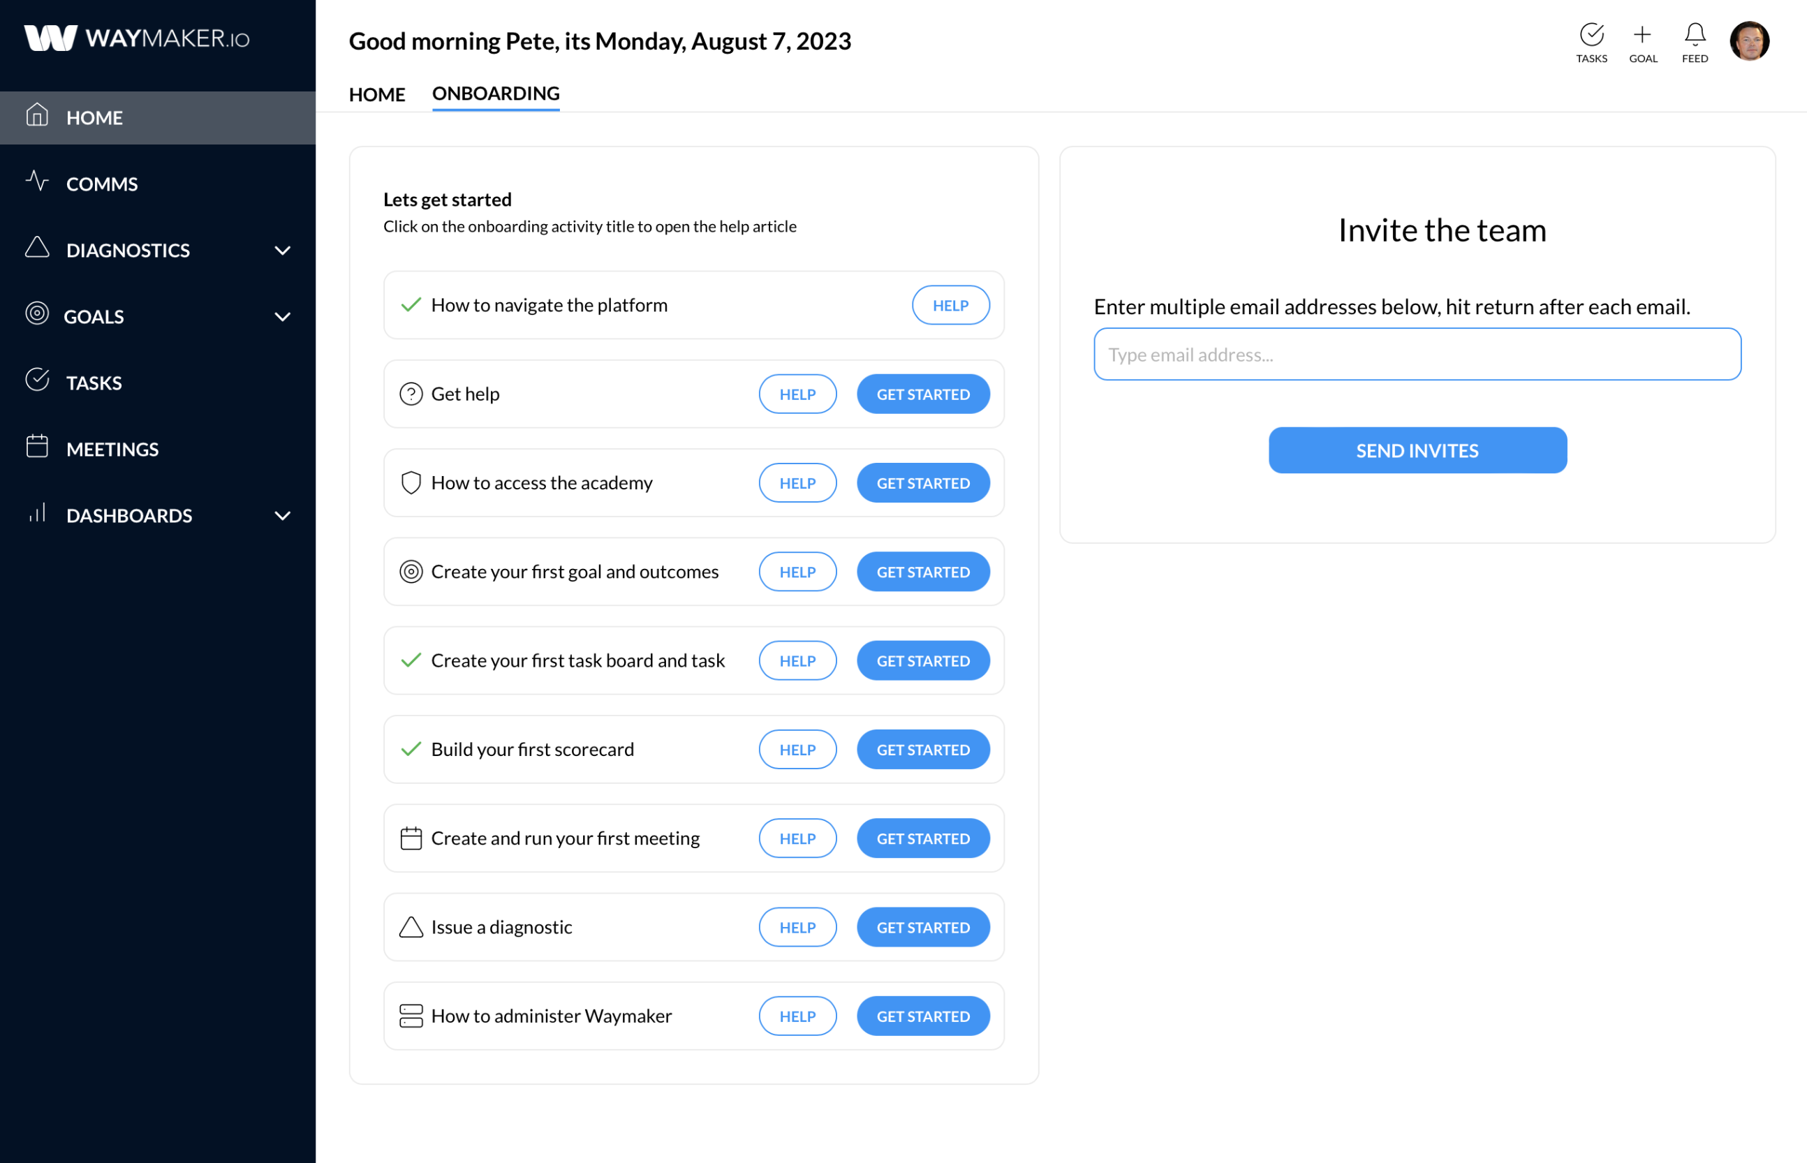Open GOALS label in the sidebar
1807x1163 pixels.
tap(94, 317)
